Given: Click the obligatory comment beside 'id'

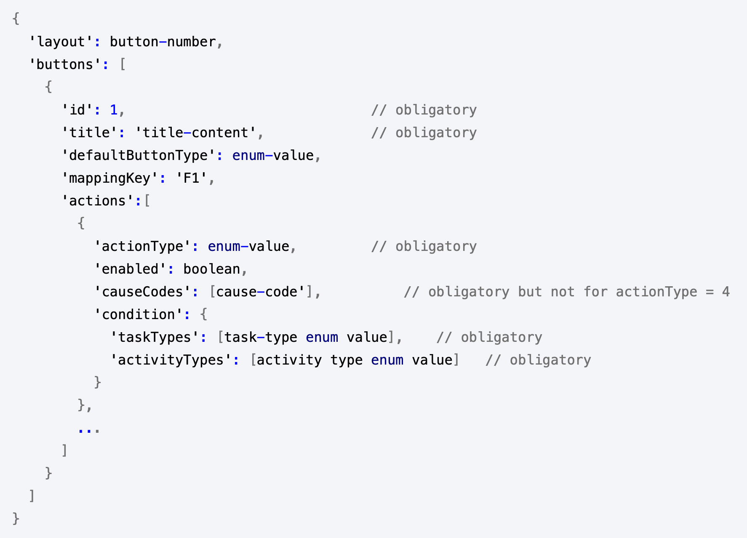Looking at the screenshot, I should (424, 110).
